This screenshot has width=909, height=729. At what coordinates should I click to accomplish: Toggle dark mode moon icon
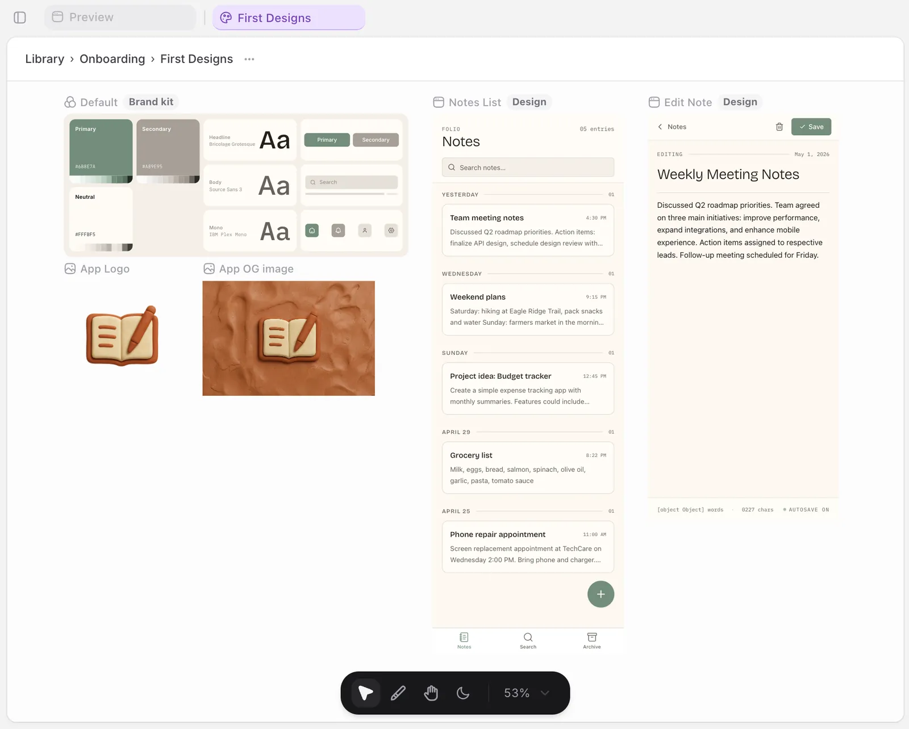[x=464, y=693]
